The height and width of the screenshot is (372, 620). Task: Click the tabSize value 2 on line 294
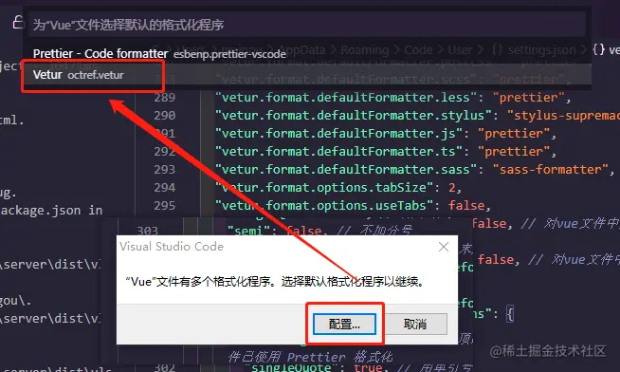pyautogui.click(x=451, y=187)
